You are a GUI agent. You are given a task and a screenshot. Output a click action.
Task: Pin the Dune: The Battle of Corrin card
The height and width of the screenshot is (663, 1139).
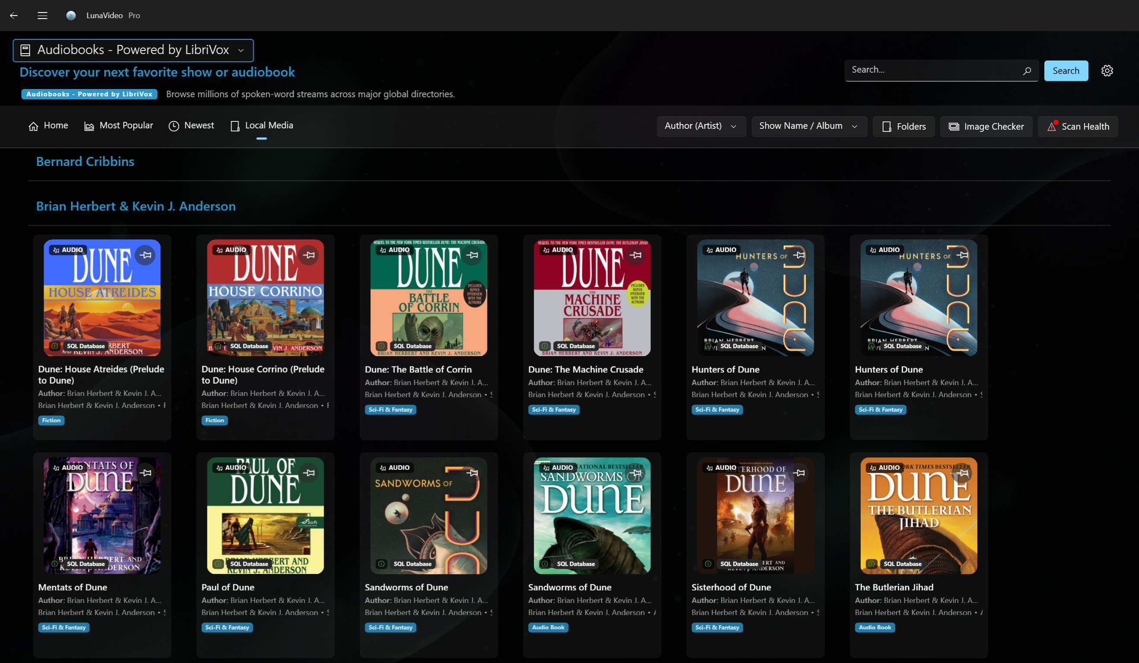point(472,255)
